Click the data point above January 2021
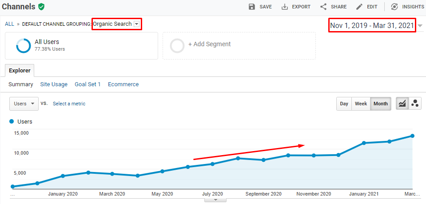The image size is (426, 204). (x=364, y=143)
